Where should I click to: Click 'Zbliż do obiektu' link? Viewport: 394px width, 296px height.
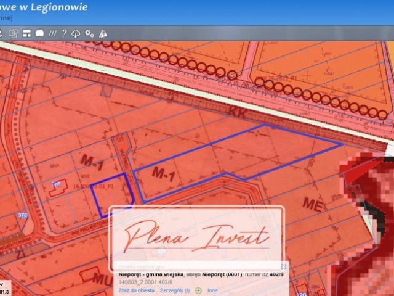(137, 290)
